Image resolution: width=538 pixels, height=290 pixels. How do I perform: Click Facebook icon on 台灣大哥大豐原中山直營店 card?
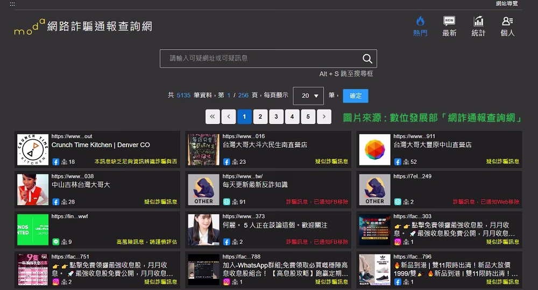(x=398, y=162)
